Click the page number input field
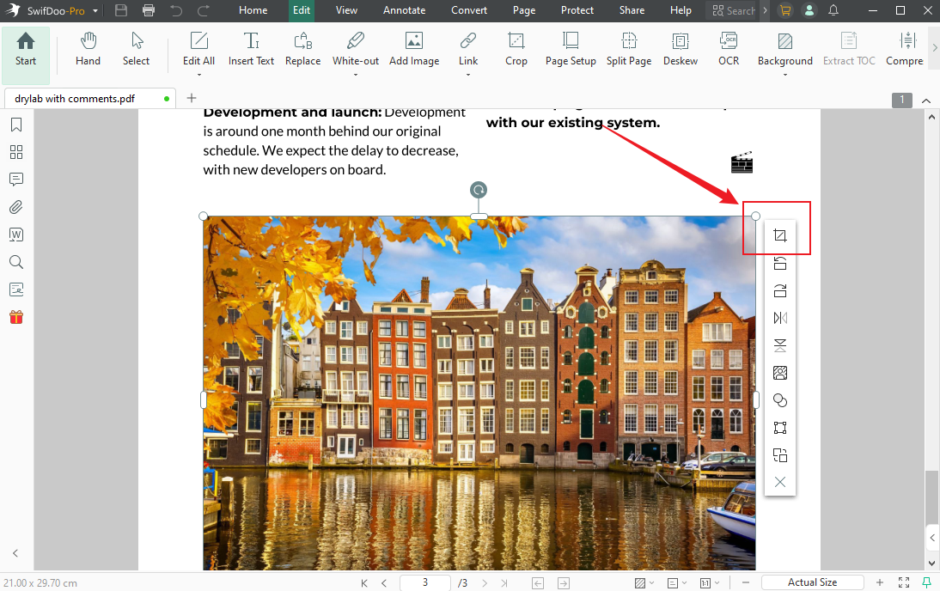The image size is (940, 591). tap(424, 582)
